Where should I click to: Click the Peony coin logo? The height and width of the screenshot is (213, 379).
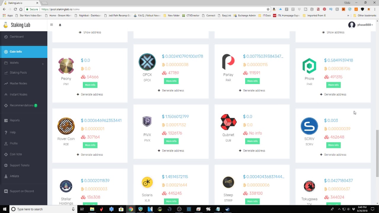pos(66,66)
